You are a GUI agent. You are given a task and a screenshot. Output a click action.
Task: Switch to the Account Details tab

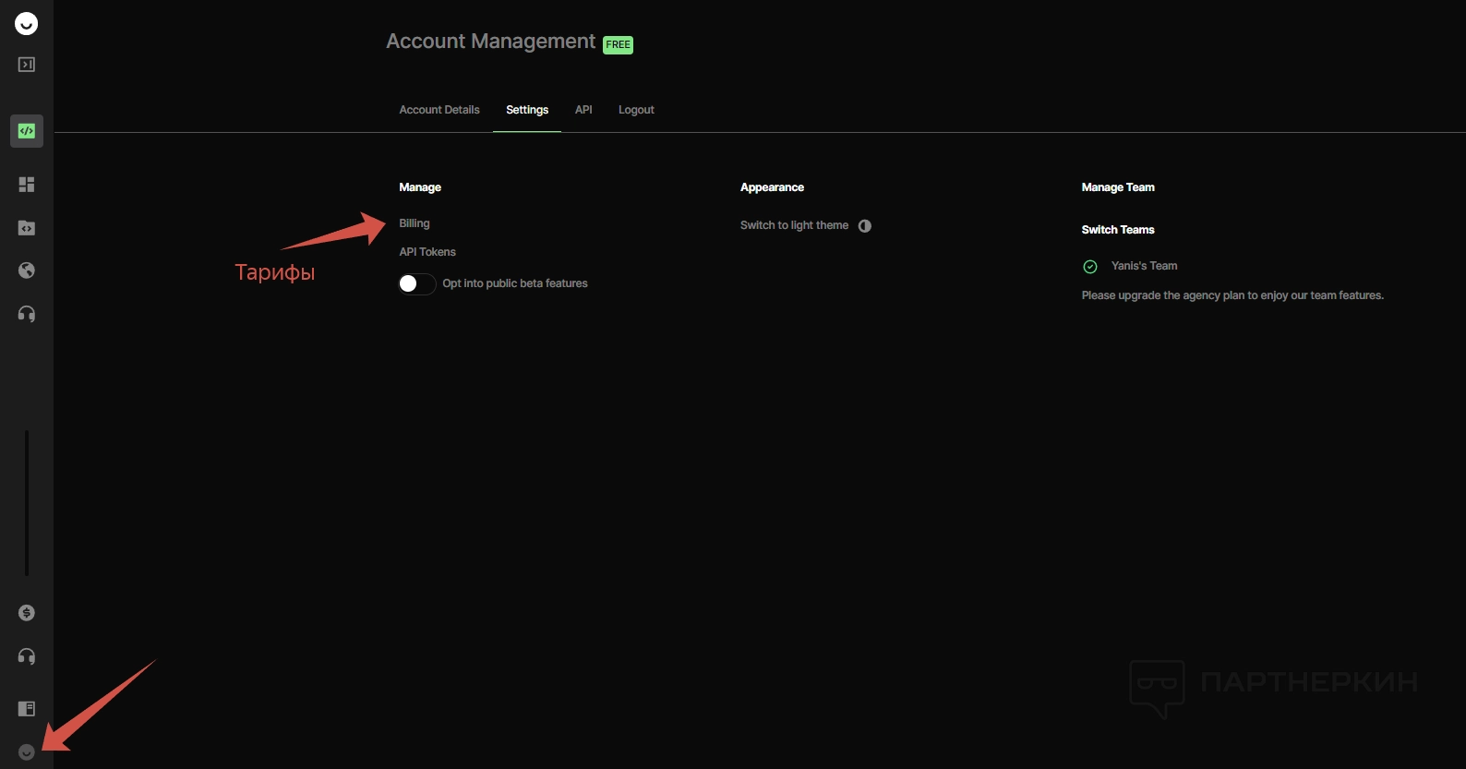[x=439, y=110]
